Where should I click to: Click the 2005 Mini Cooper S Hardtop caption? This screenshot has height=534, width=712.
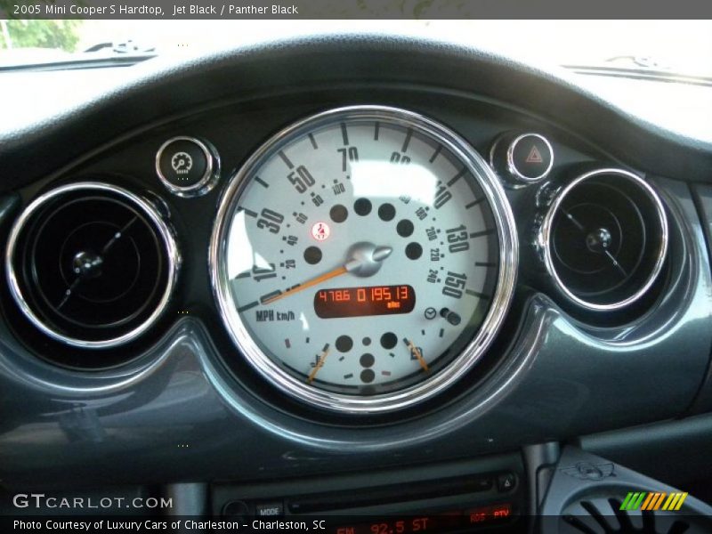[88, 10]
